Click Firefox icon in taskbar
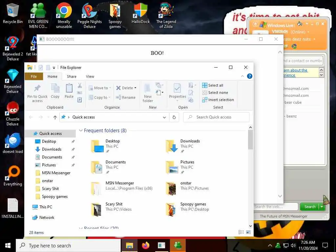 coord(146,245)
